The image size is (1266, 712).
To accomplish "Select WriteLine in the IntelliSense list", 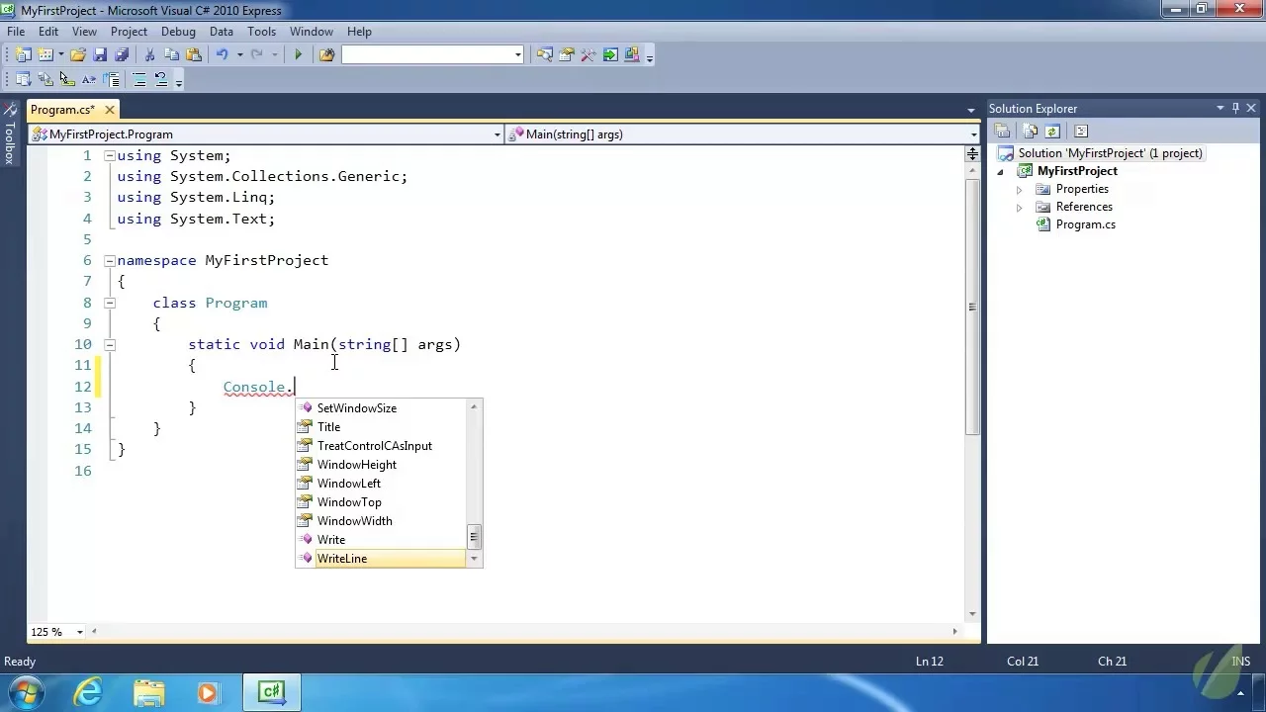I will pos(381,559).
